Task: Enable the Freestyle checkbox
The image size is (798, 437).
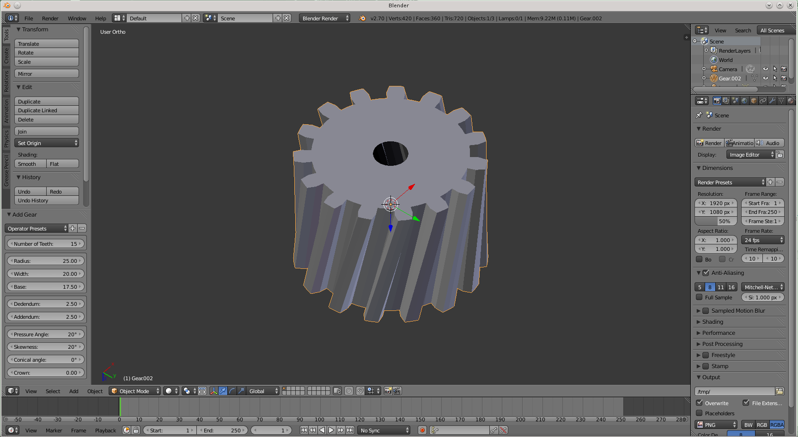Action: (706, 355)
